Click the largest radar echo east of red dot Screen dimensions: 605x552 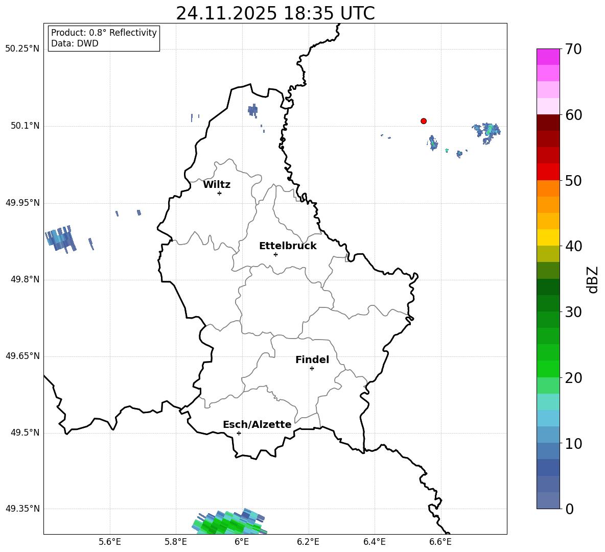pyautogui.click(x=487, y=133)
